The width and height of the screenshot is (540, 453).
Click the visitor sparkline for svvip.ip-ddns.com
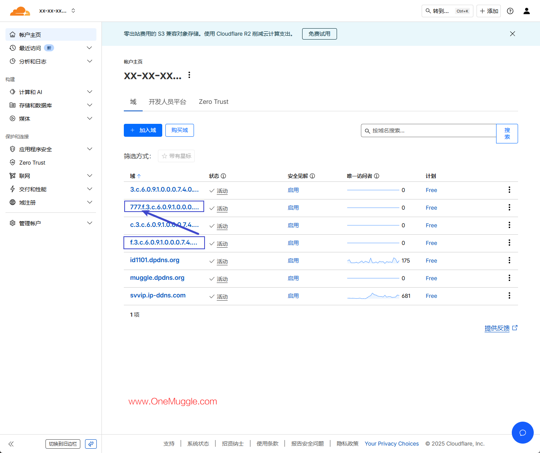tap(373, 296)
